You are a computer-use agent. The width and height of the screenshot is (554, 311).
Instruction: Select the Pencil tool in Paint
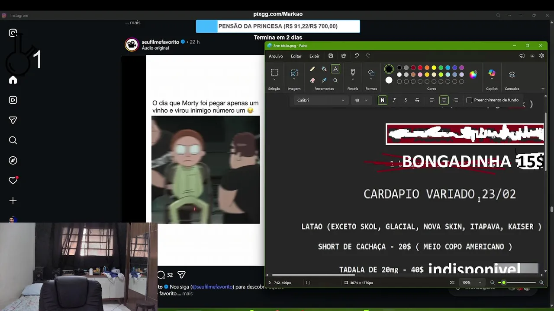coord(312,69)
